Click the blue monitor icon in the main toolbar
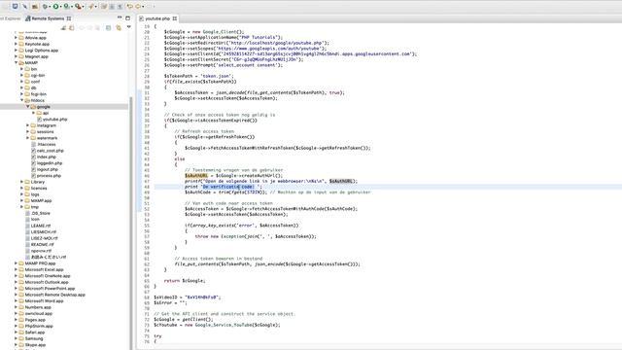Image resolution: width=622 pixels, height=350 pixels. pyautogui.click(x=15, y=7)
